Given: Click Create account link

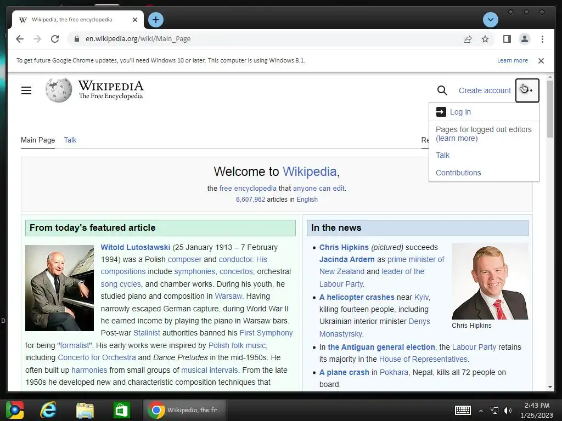Looking at the screenshot, I should tap(485, 90).
